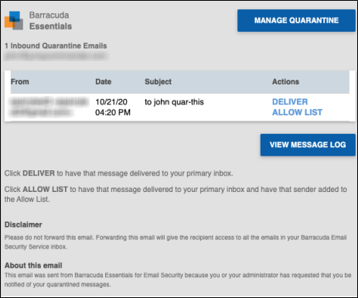
Task: Add sender via Allow List link
Action: pyautogui.click(x=297, y=112)
